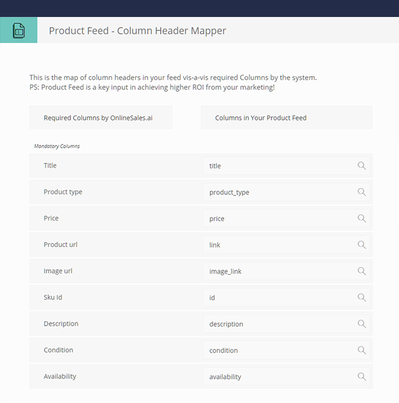Click the Sku Id required column label
The image size is (399, 403).
point(53,297)
